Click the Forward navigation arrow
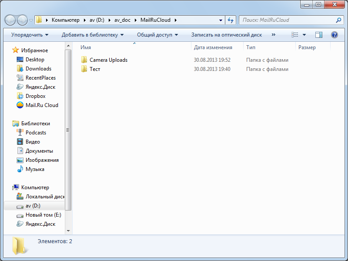Viewport: 348px width, 261px height. coord(22,20)
